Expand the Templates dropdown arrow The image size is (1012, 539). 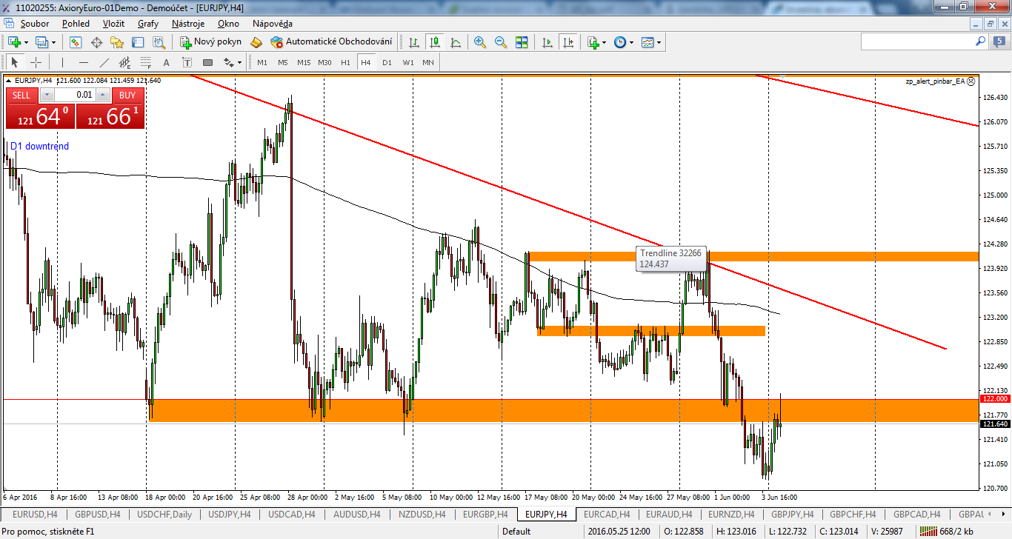click(x=659, y=42)
